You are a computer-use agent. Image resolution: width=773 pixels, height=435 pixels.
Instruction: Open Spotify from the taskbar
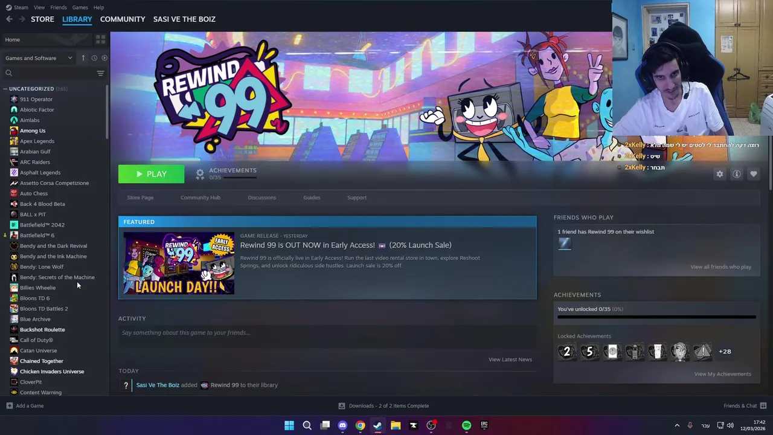(466, 425)
